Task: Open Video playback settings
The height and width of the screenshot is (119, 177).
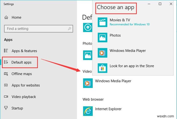Action: pyautogui.click(x=20, y=97)
